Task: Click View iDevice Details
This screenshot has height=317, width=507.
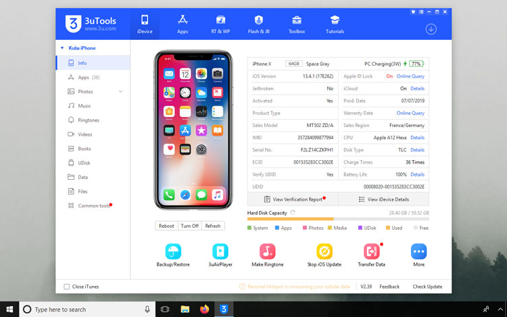Action: click(x=384, y=199)
